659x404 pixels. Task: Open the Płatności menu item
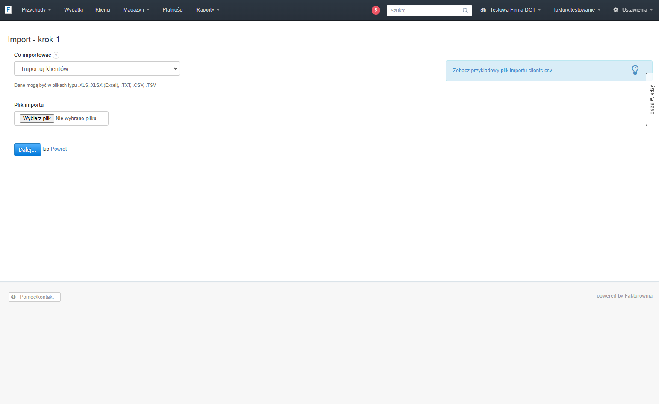(x=173, y=10)
